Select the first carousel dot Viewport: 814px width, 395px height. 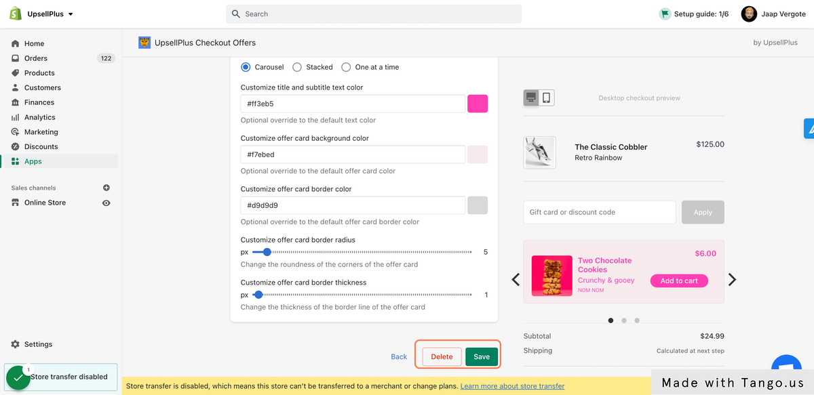coord(610,320)
